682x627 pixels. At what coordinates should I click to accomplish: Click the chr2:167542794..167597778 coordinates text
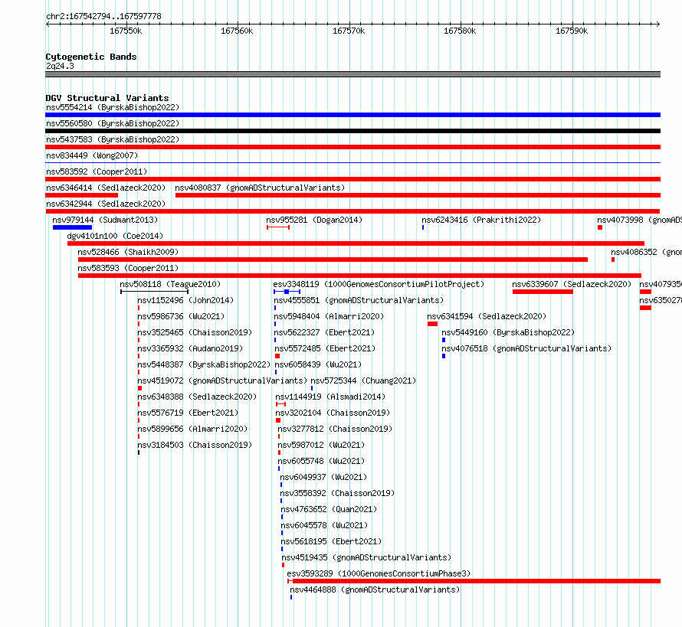(103, 16)
